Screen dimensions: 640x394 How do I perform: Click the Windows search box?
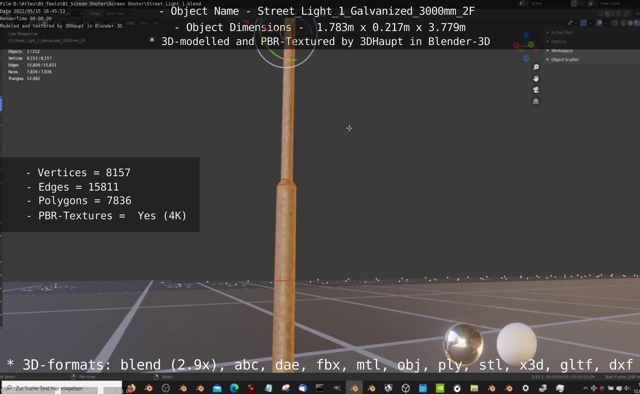[x=62, y=388]
